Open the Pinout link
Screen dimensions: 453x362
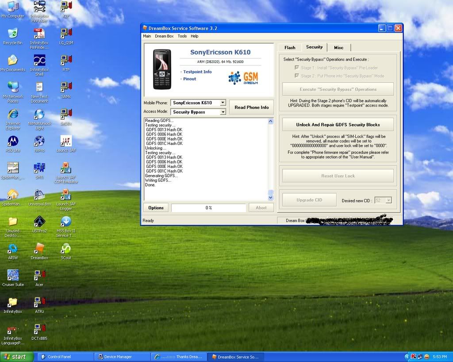(x=189, y=79)
